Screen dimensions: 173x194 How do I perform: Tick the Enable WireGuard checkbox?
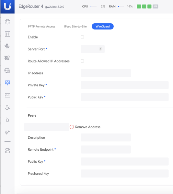[82, 37]
